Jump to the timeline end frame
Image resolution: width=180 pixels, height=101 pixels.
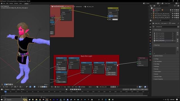[x=80, y=89]
